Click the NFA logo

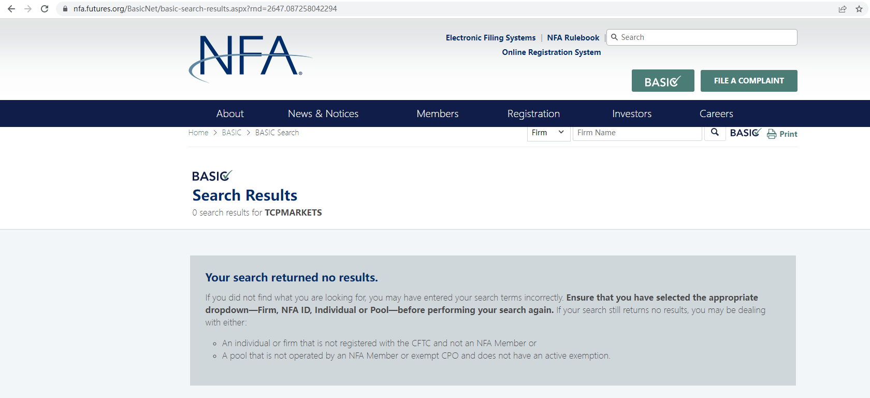(x=250, y=58)
